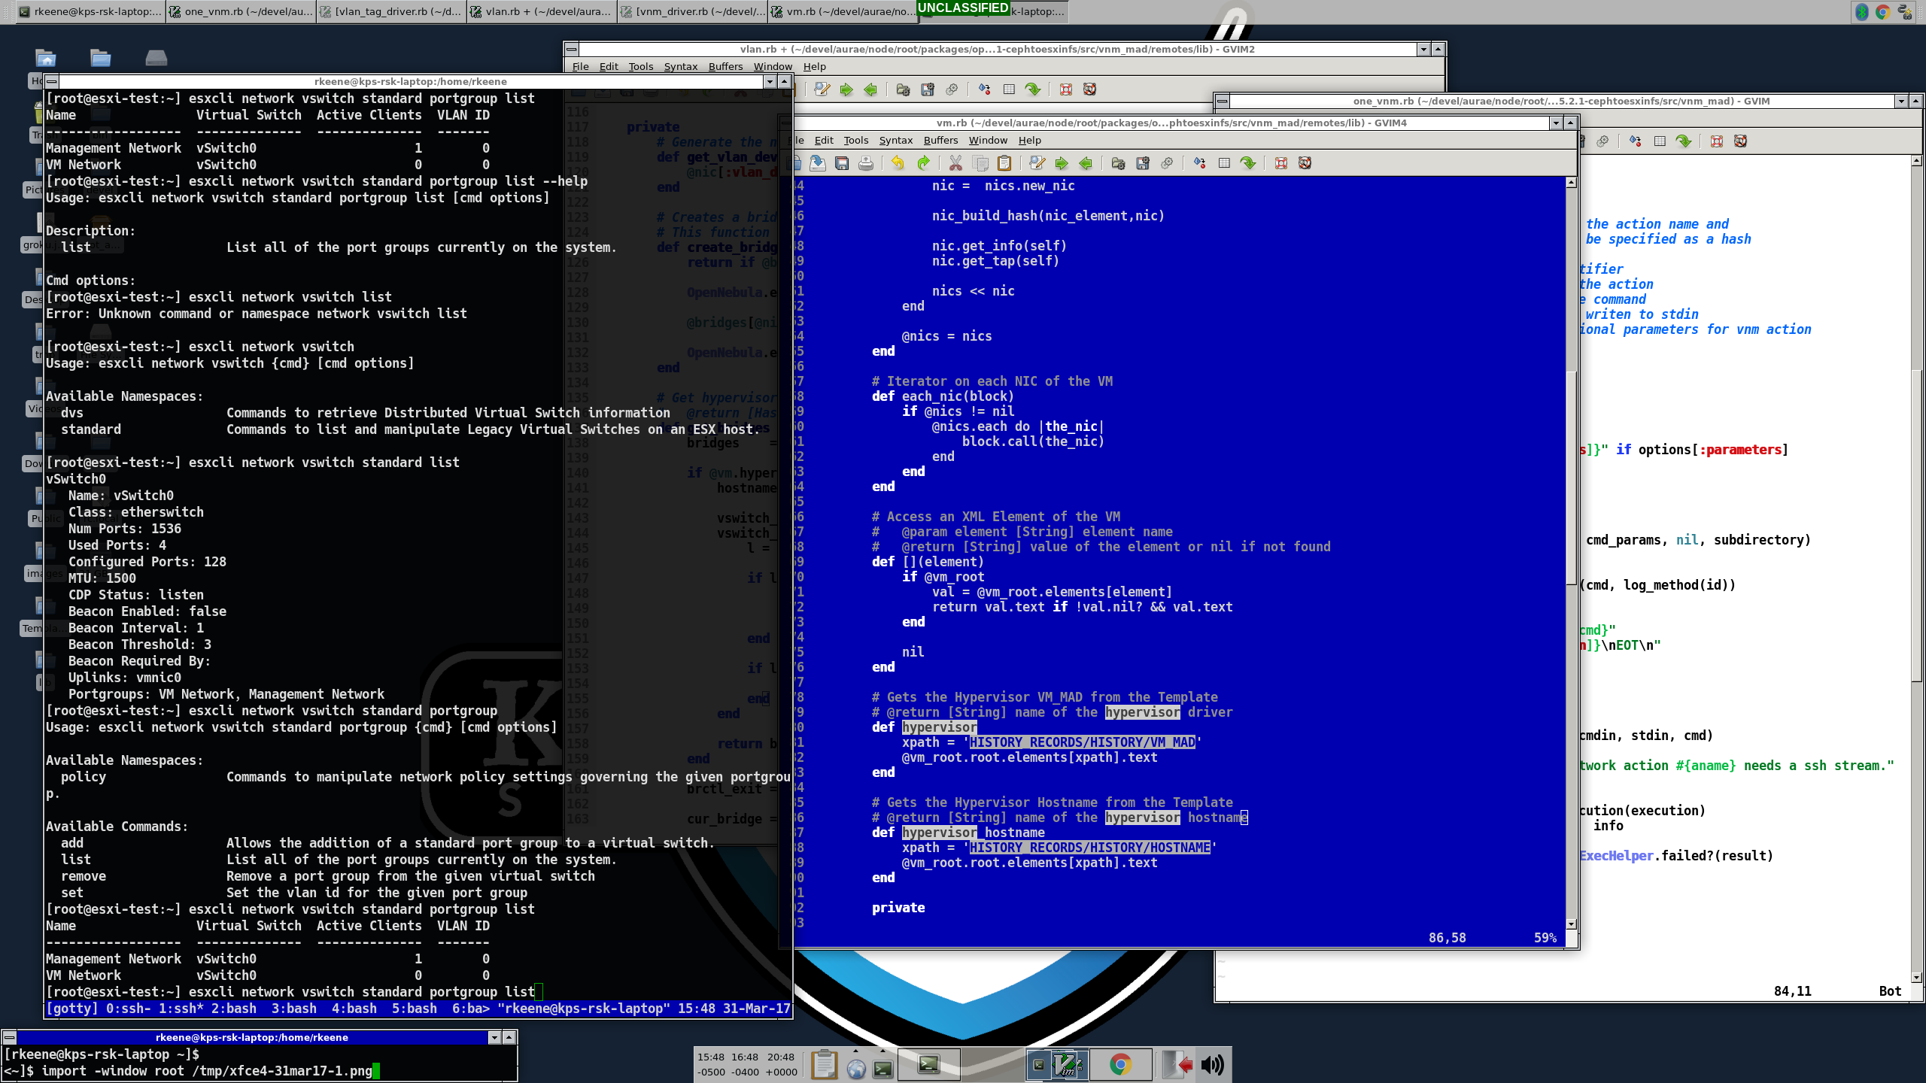The width and height of the screenshot is (1926, 1083).
Task: Click 'def each_nic(block)' line in vm.rb
Action: pos(943,396)
